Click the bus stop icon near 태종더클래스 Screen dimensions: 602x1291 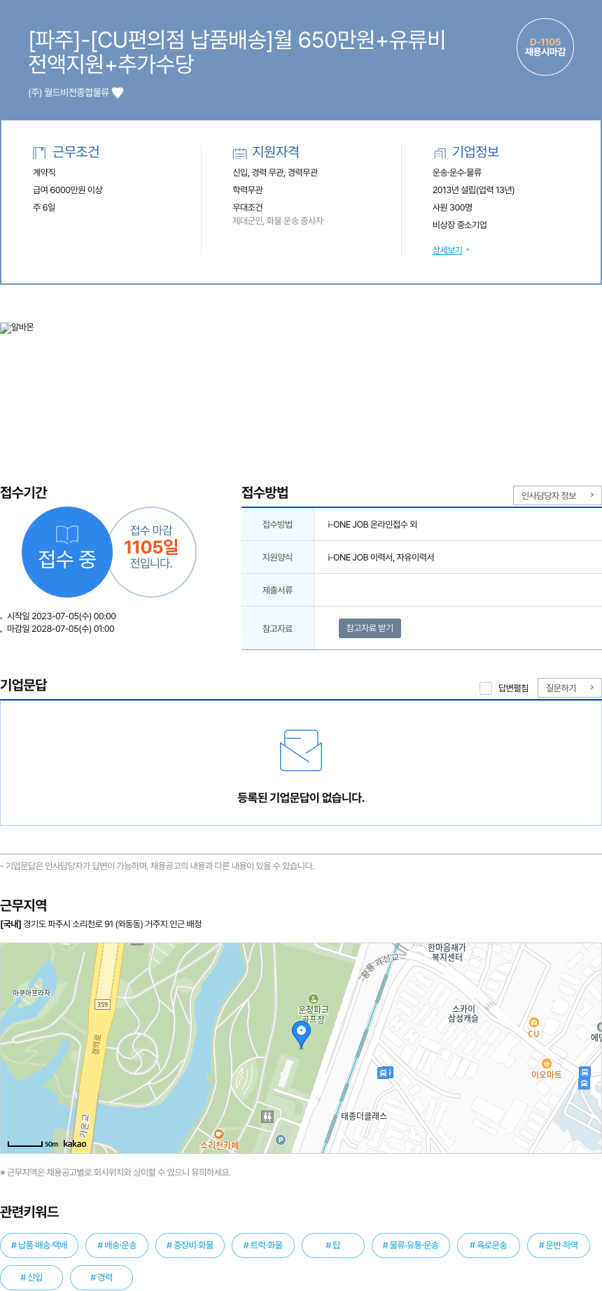pyautogui.click(x=384, y=1073)
